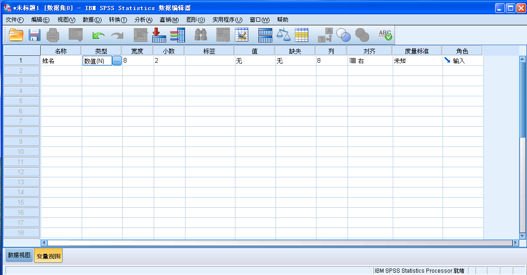The height and width of the screenshot is (275, 527).
Task: Click the 度量标准 column header
Action: pyautogui.click(x=417, y=51)
